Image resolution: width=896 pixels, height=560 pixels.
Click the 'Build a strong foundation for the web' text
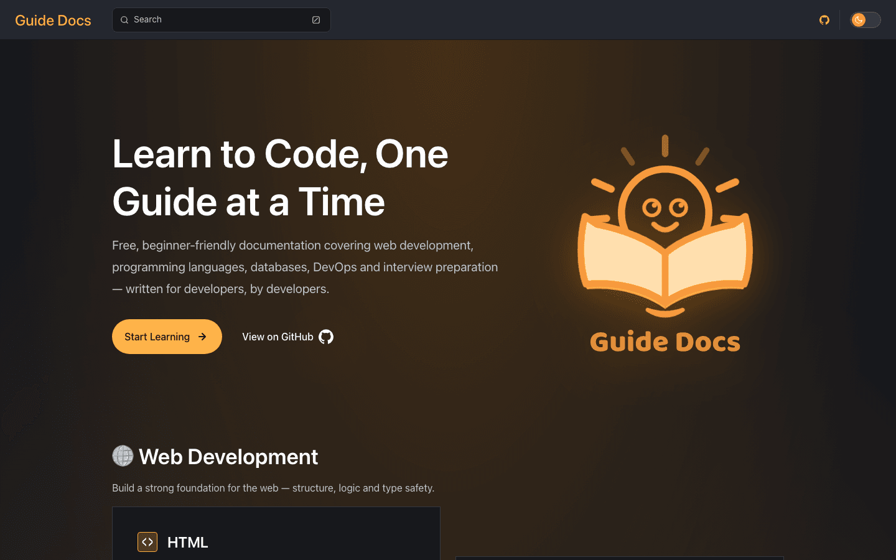coord(273,488)
